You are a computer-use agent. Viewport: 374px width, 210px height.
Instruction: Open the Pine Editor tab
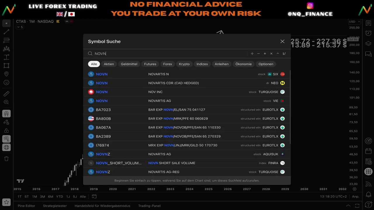point(26,206)
